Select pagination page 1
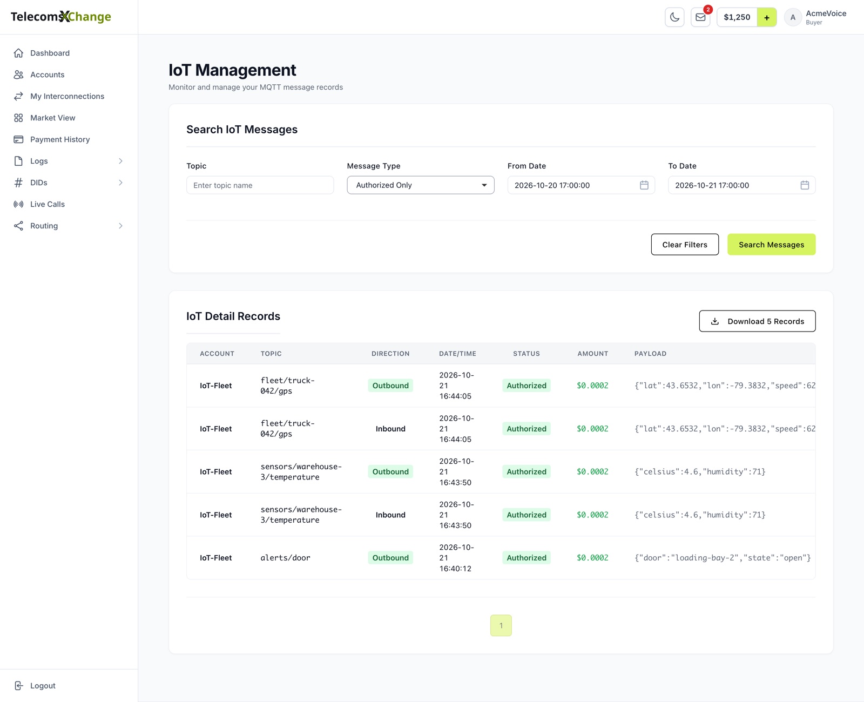The width and height of the screenshot is (864, 702). point(501,625)
